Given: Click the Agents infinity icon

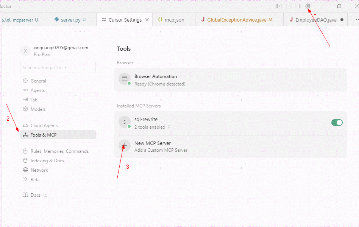Looking at the screenshot, I should pos(25,90).
